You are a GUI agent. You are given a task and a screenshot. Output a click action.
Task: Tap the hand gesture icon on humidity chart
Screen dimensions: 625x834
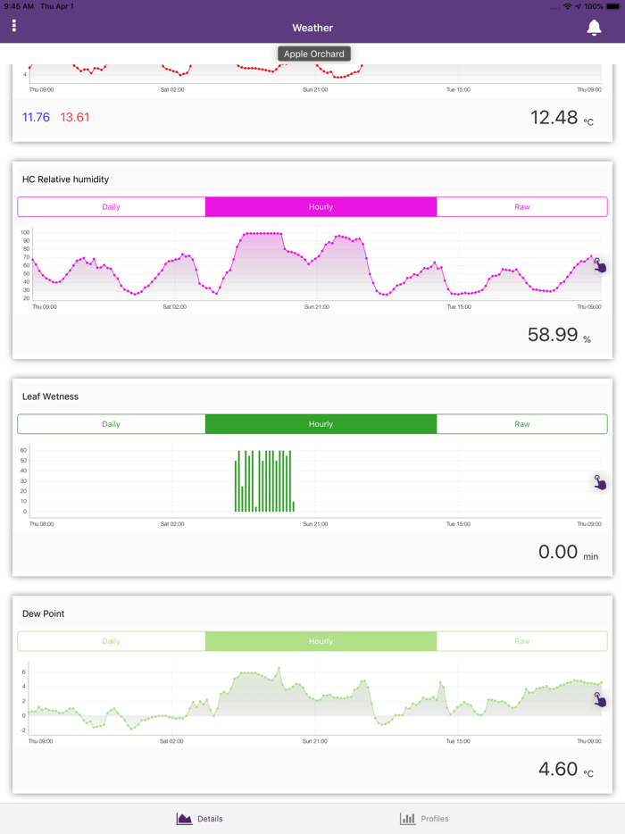tap(599, 265)
